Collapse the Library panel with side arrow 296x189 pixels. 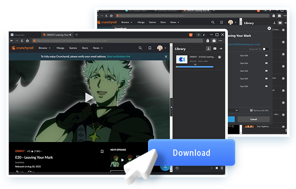[x=171, y=107]
